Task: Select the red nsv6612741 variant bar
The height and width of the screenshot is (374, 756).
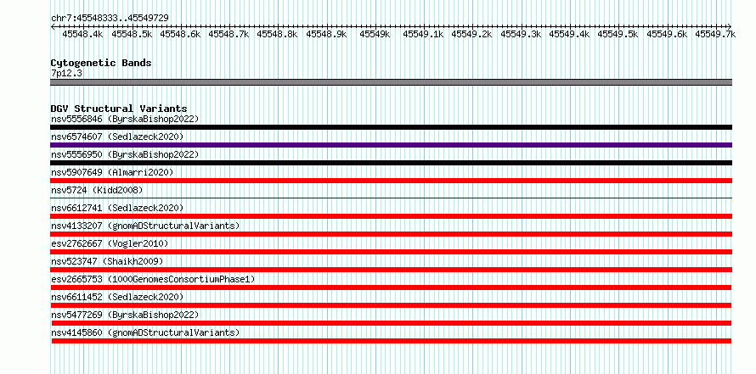Action: (391, 216)
